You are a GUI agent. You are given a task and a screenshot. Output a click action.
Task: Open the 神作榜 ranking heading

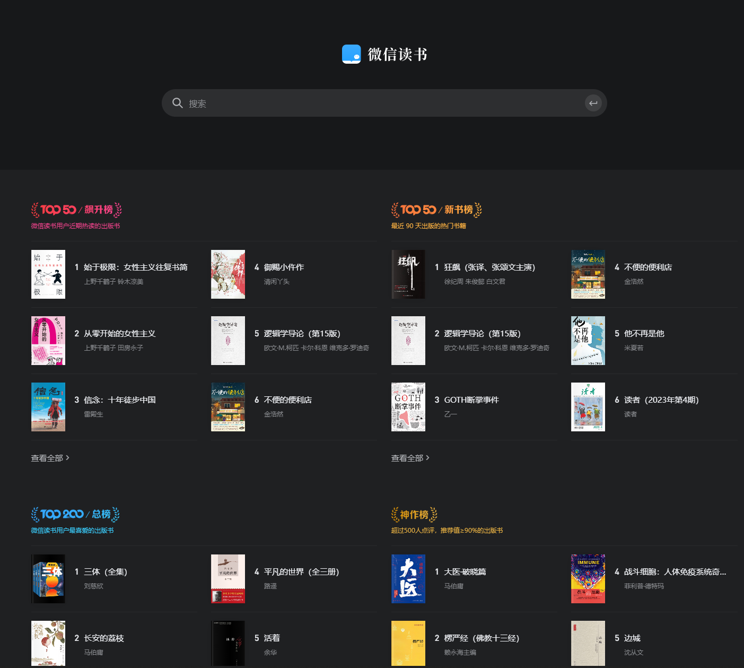point(414,514)
